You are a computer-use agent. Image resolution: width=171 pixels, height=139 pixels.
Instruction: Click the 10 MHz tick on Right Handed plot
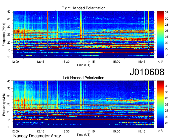(x=9, y=57)
